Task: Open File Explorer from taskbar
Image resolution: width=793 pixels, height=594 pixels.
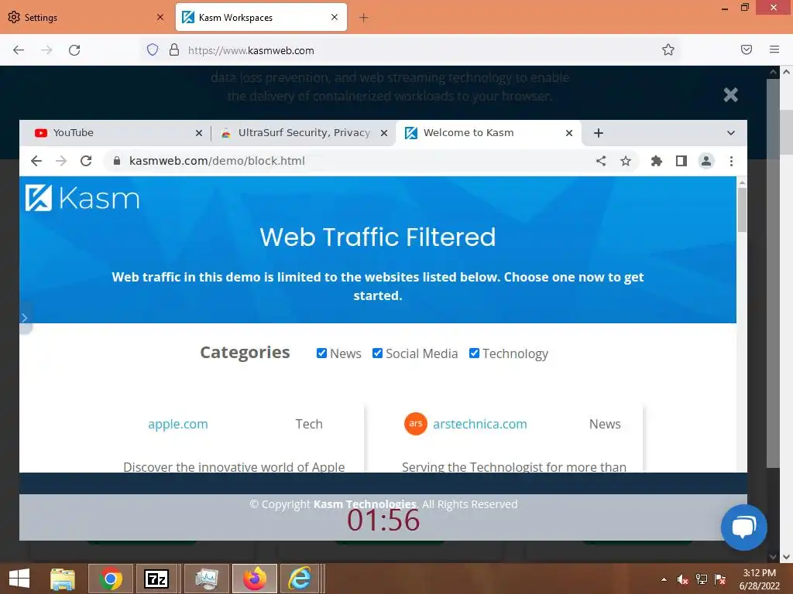Action: (62, 579)
